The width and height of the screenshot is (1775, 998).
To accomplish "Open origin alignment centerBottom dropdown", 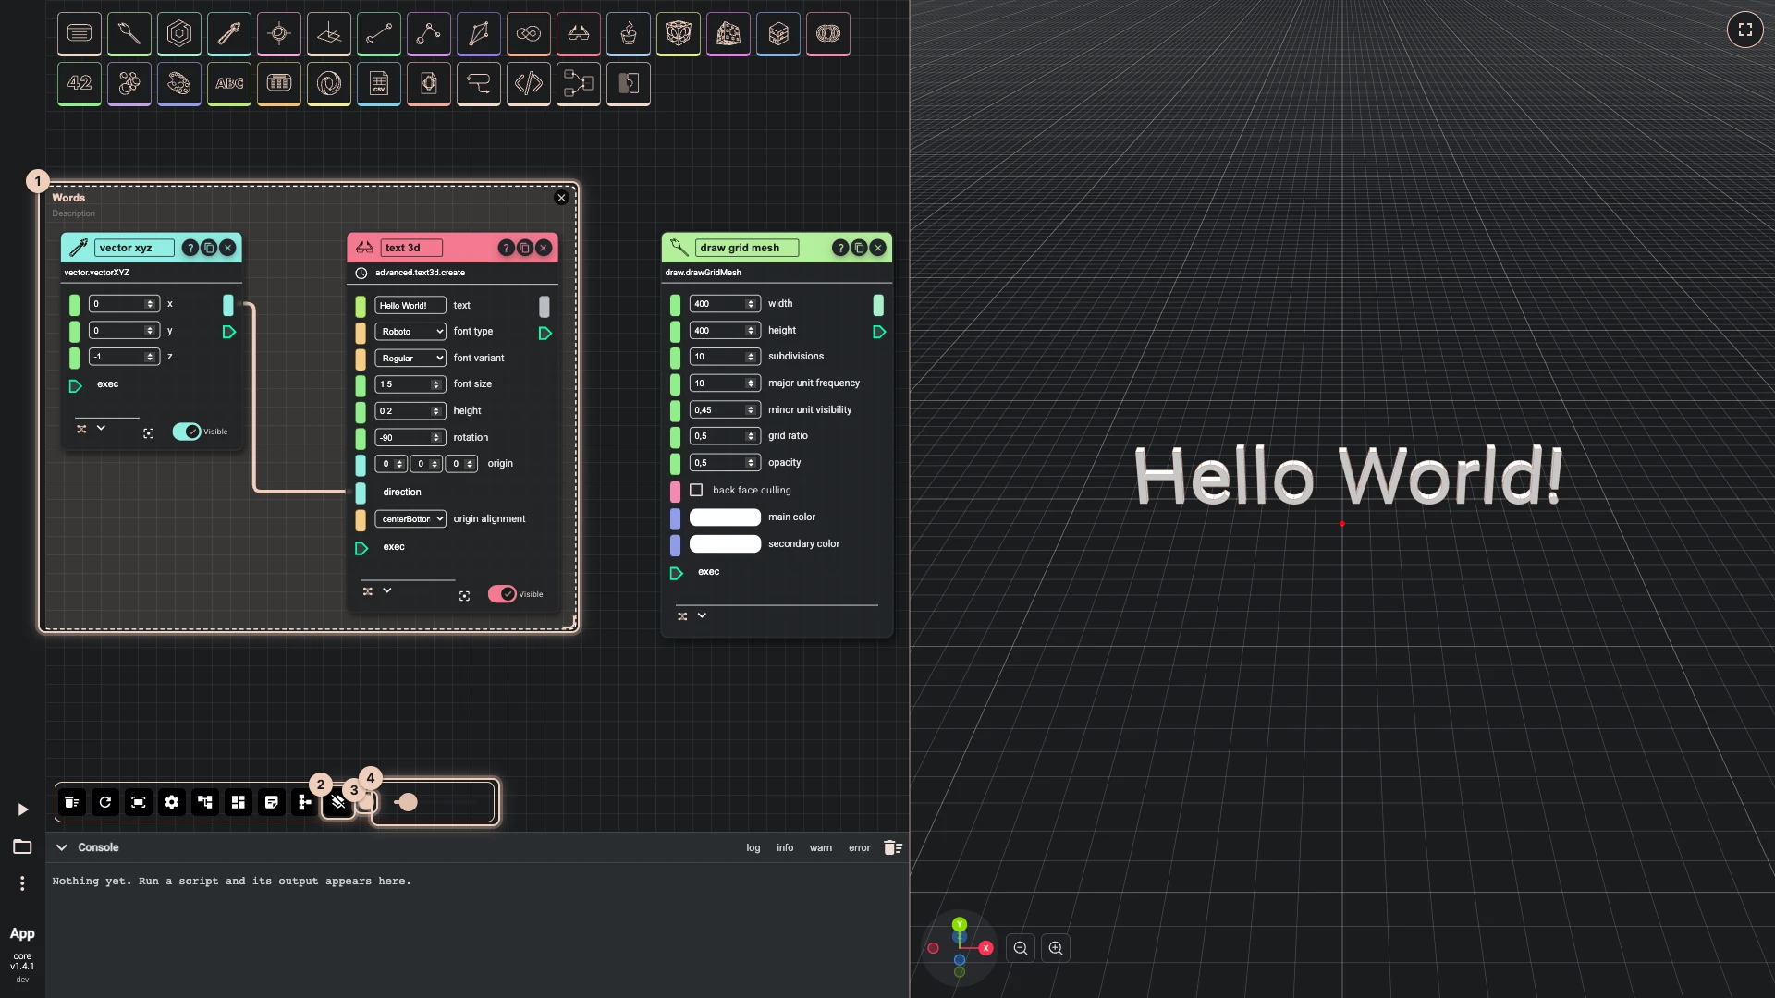I will tap(410, 519).
